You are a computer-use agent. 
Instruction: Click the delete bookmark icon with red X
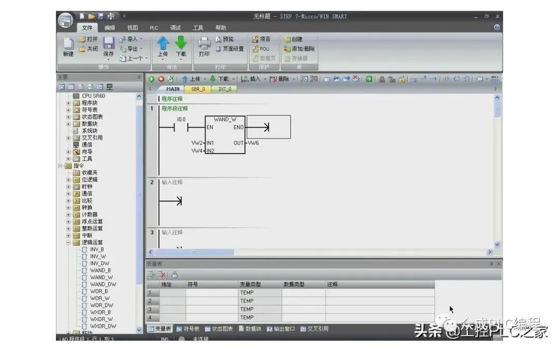pos(356,79)
